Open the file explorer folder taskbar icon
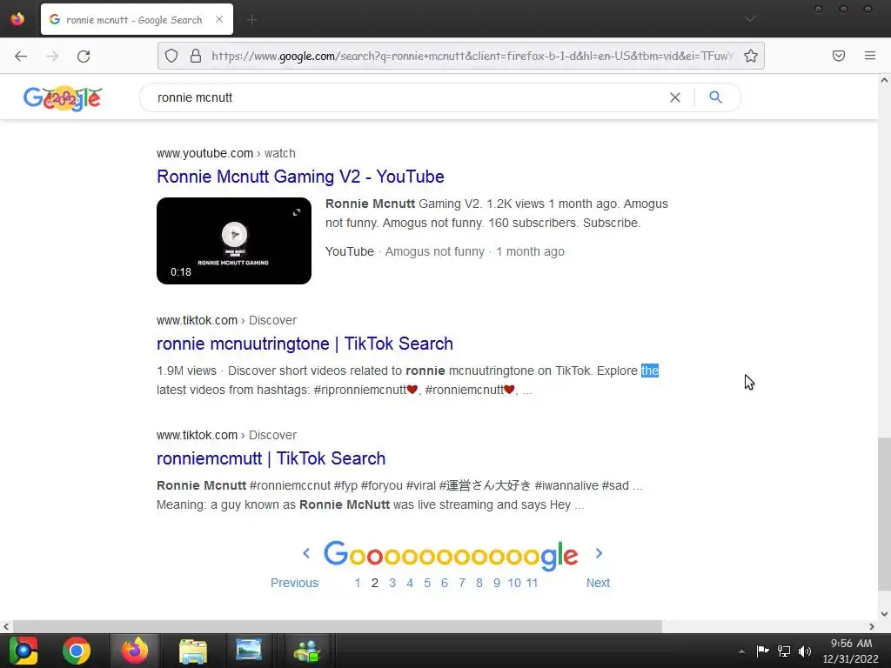 click(x=192, y=651)
